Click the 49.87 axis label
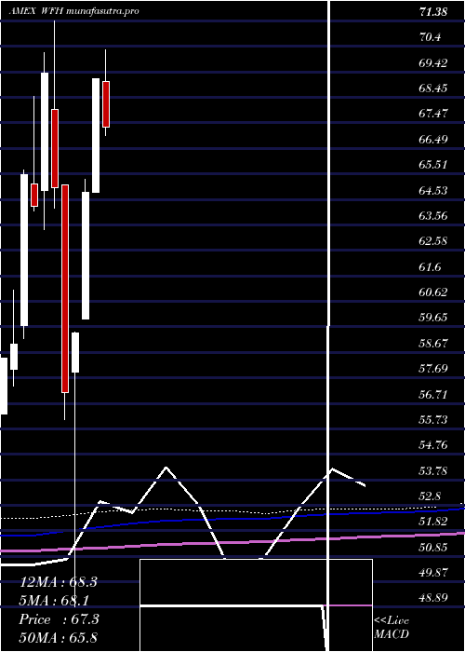 click(433, 573)
